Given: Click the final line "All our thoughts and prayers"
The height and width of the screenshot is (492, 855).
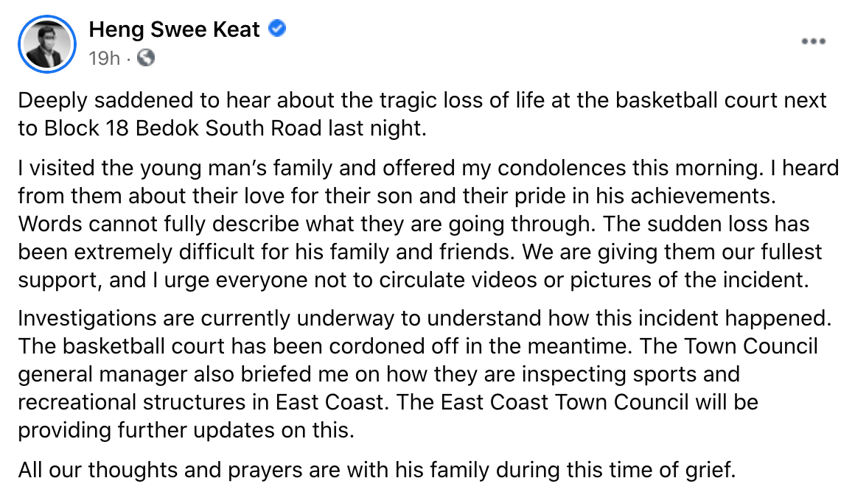Looking at the screenshot, I should (377, 468).
